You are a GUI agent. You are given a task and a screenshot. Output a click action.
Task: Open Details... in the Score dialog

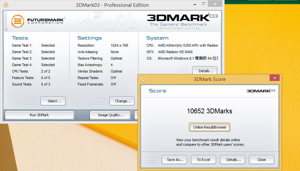point(233,160)
